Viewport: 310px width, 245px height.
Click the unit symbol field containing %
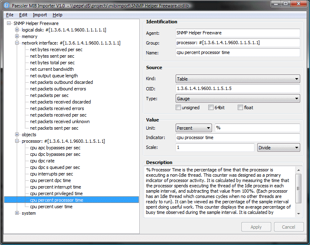pos(257,128)
